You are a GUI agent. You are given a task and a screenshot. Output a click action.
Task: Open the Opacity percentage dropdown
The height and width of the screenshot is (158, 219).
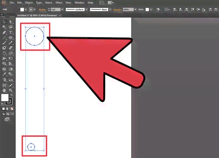(135, 9)
